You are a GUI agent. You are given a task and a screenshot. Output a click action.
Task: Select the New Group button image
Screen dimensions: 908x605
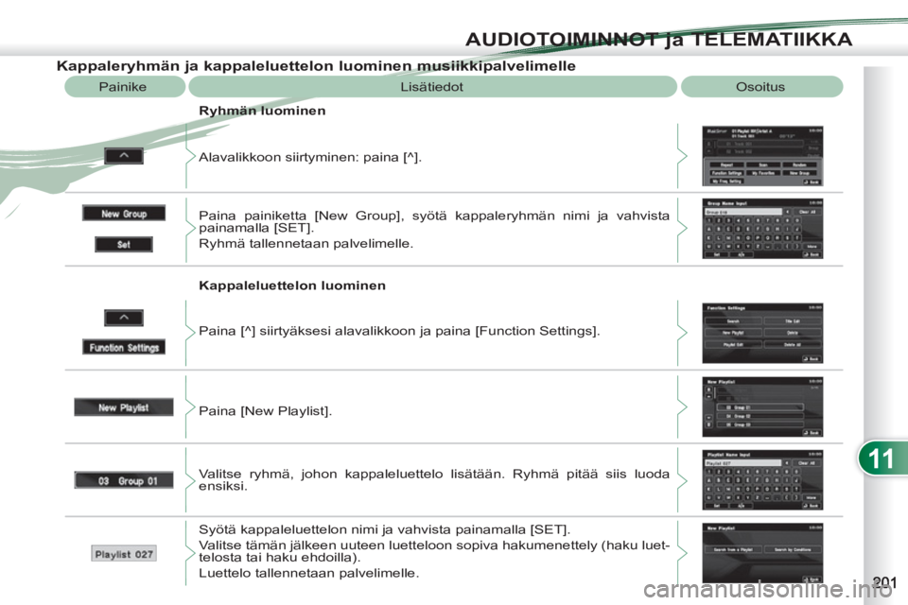(x=124, y=213)
